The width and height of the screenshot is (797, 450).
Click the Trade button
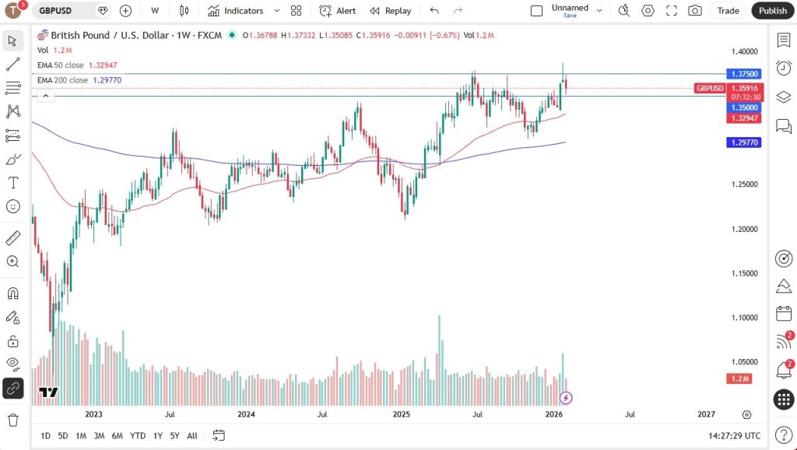728,11
